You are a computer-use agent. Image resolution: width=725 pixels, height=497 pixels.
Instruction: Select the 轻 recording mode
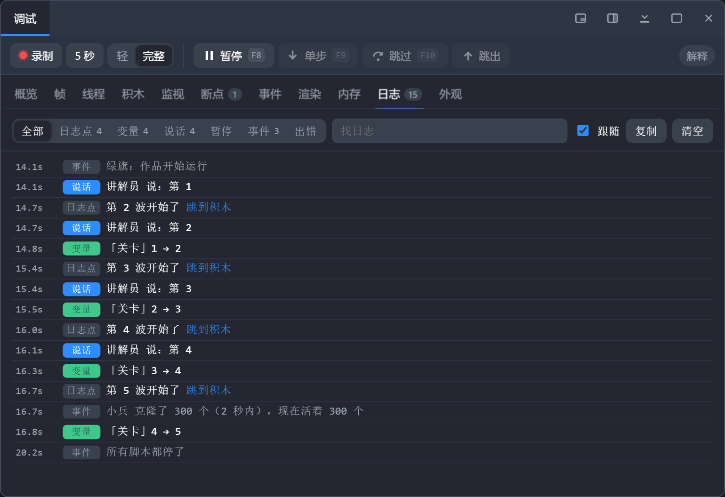click(x=122, y=56)
